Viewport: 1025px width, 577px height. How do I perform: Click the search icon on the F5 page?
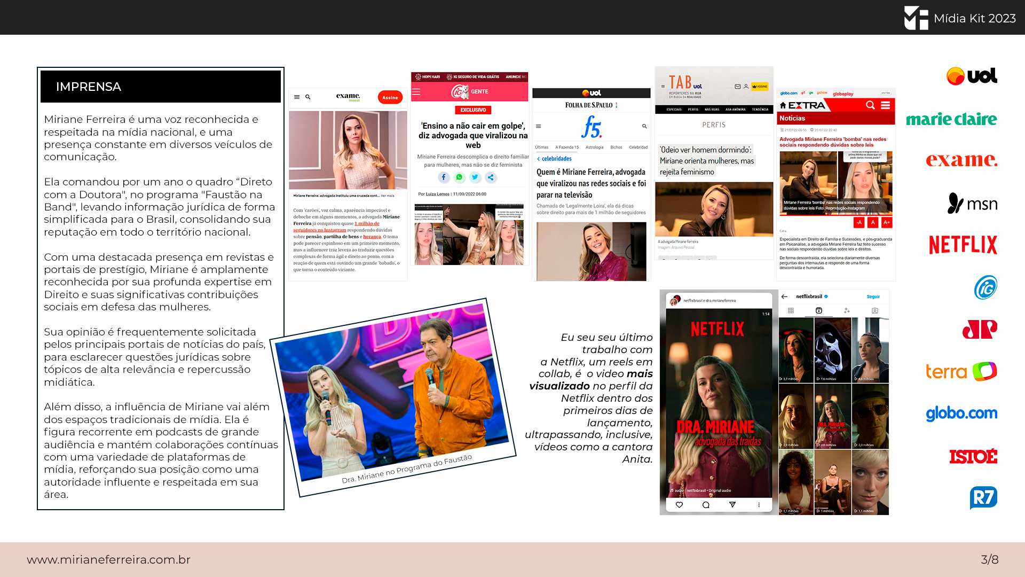click(644, 127)
